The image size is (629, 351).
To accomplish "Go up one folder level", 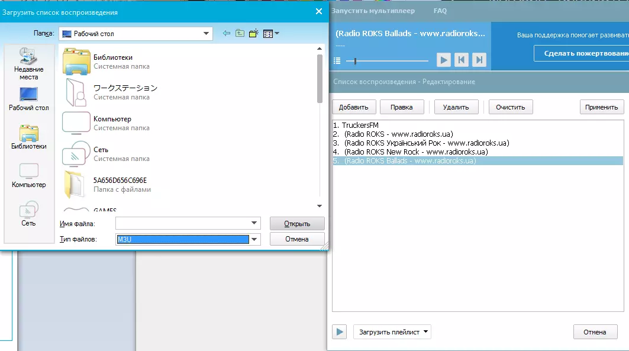I will click(x=240, y=34).
